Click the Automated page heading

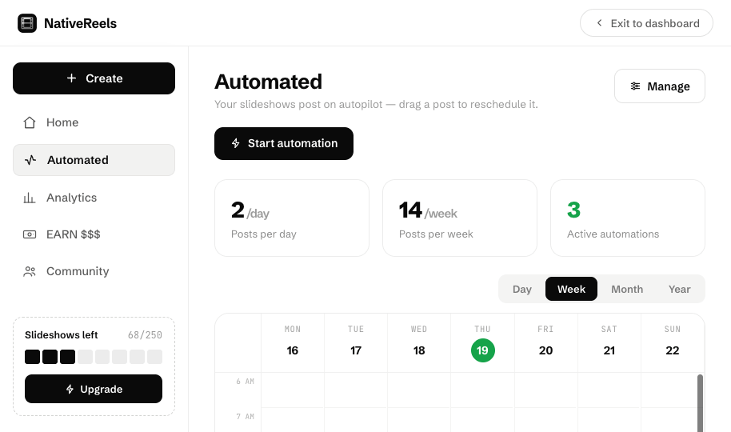[x=268, y=82]
